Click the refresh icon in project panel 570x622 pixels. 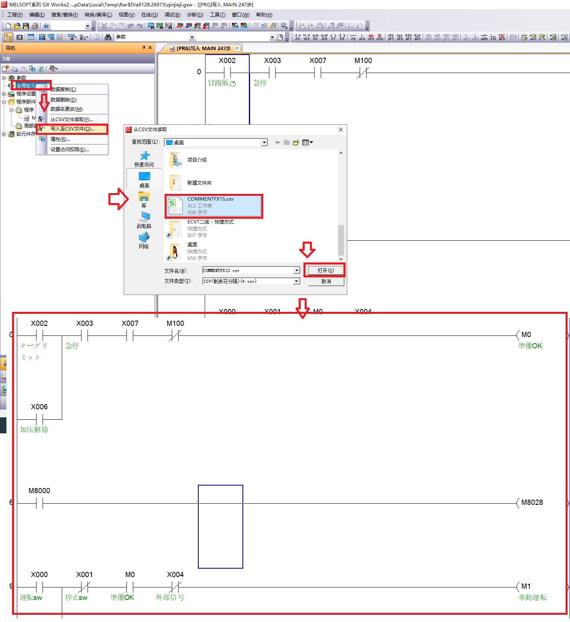[41, 69]
